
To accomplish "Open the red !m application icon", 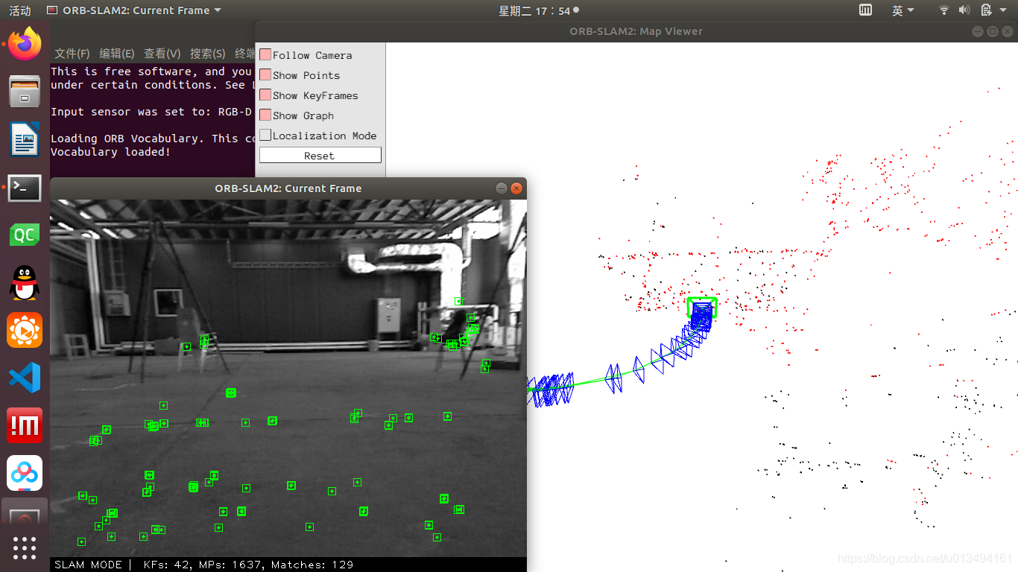I will (x=25, y=425).
